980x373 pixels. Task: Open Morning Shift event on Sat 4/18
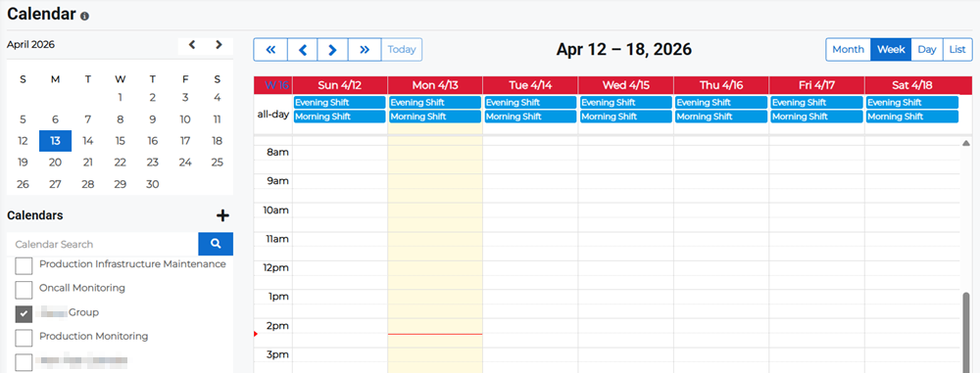point(911,117)
